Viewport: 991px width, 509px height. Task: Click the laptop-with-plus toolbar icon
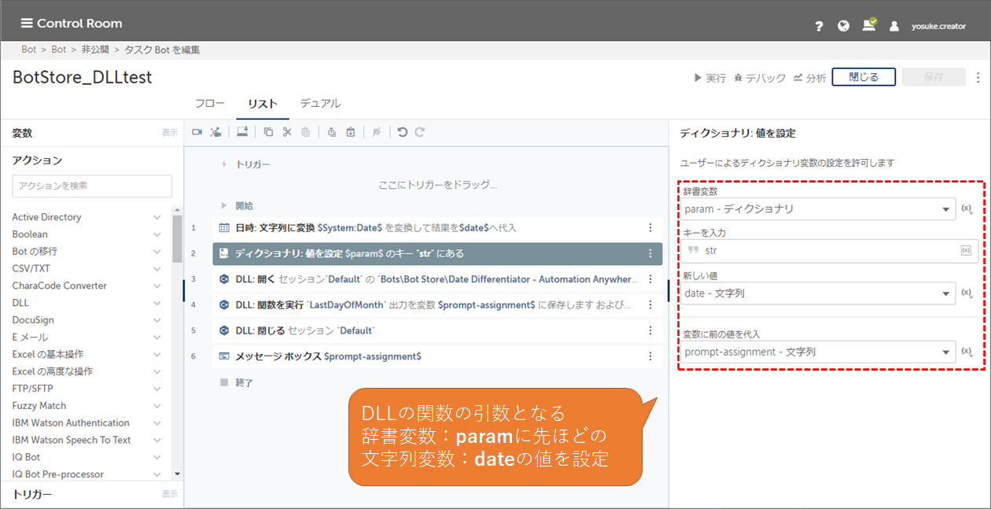[242, 132]
